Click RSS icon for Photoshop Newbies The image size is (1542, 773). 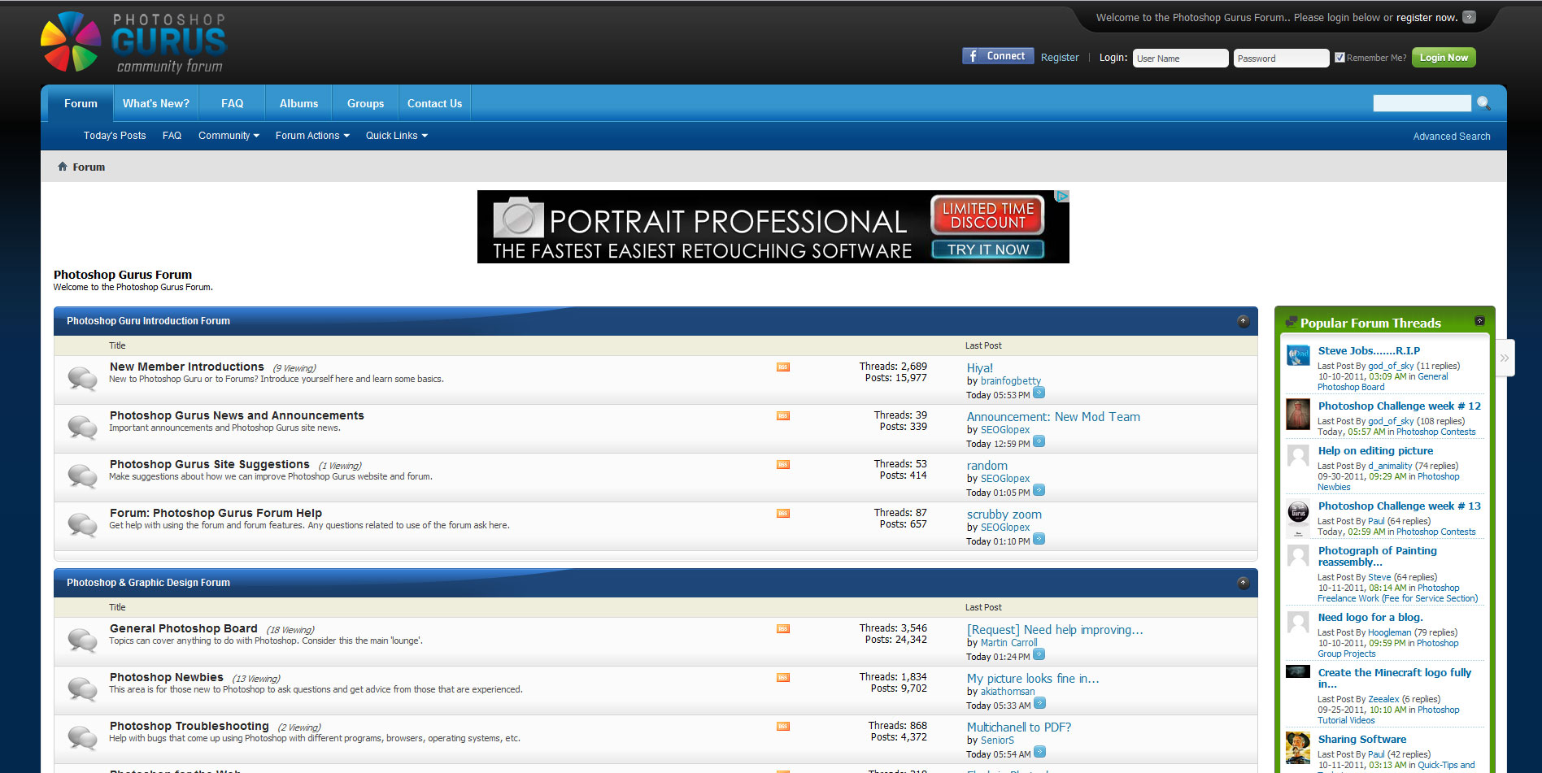coord(782,678)
